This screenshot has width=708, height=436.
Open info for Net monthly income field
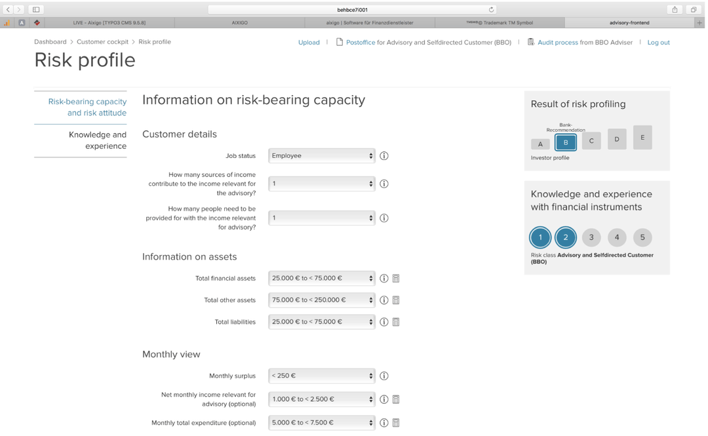(x=383, y=399)
